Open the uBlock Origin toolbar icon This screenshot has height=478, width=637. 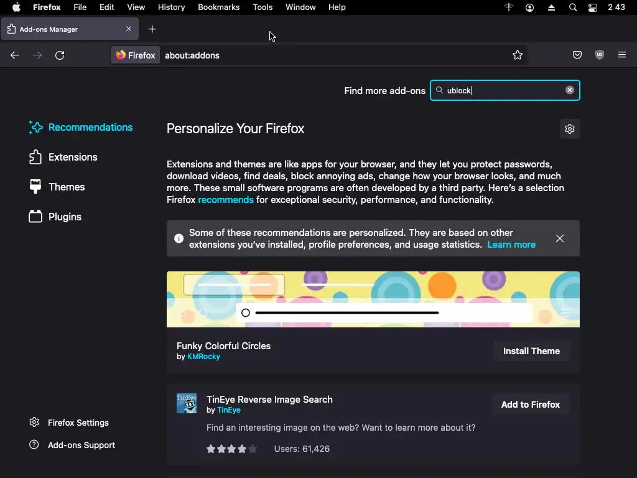coord(600,55)
